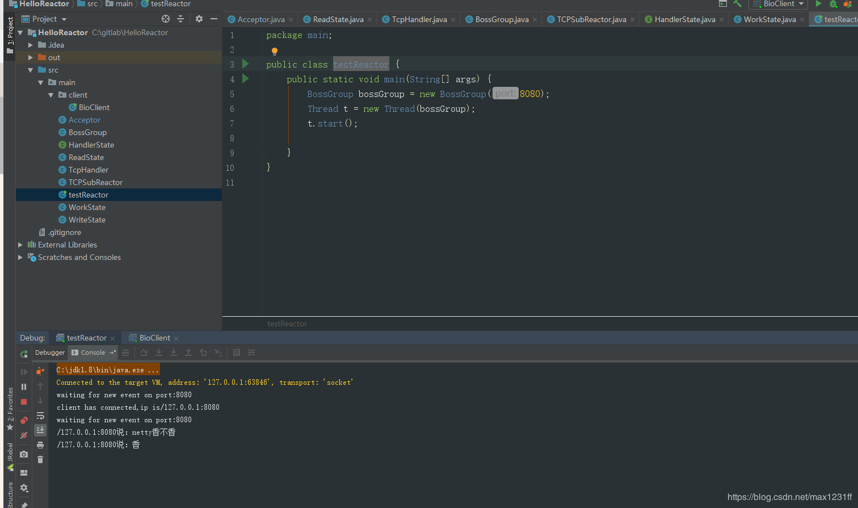This screenshot has width=858, height=508.
Task: Stop the running debug session
Action: tap(24, 401)
